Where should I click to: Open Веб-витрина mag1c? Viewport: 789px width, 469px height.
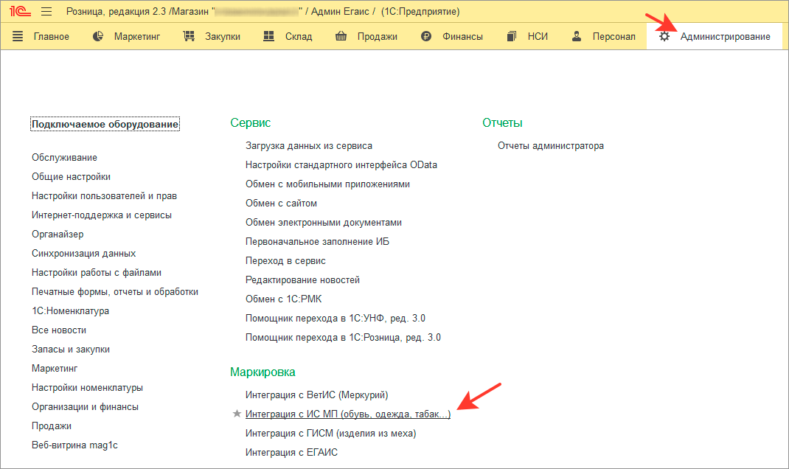pyautogui.click(x=74, y=445)
